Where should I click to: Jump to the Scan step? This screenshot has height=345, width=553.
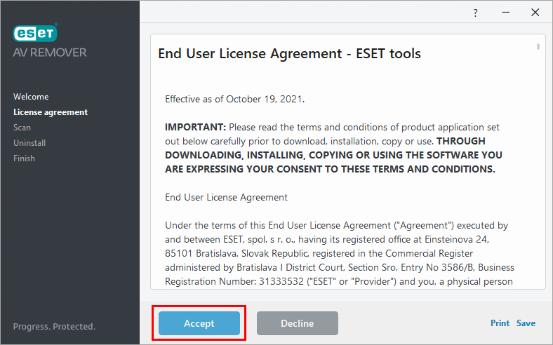pos(22,128)
